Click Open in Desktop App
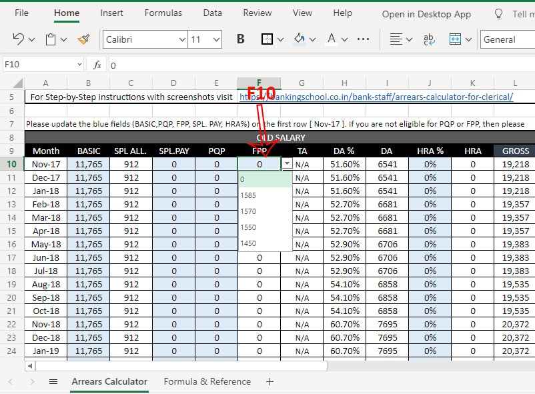The image size is (535, 394). 426,14
